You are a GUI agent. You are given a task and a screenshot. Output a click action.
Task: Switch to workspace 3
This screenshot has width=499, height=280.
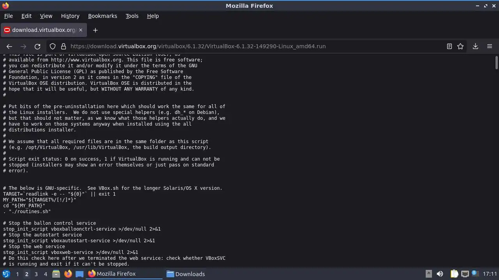click(x=36, y=274)
